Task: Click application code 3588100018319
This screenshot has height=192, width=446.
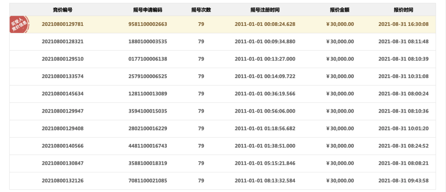Action: (x=147, y=163)
